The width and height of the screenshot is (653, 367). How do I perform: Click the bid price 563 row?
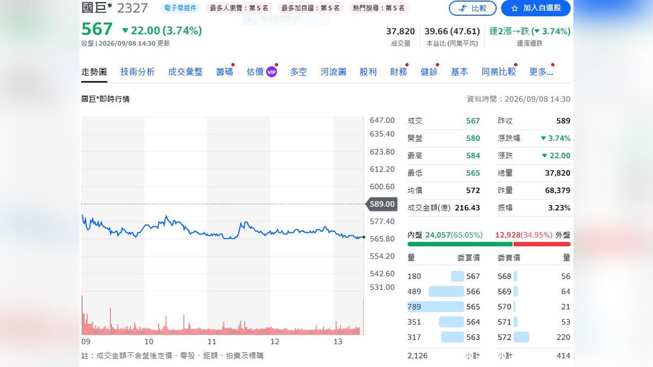(x=444, y=337)
